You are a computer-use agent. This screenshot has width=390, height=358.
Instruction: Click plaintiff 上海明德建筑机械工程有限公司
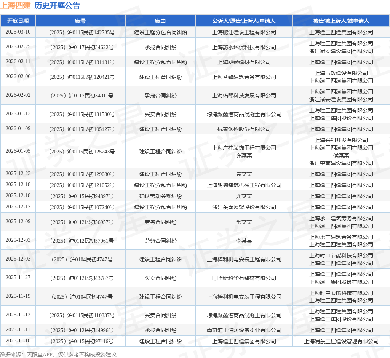[x=244, y=185]
